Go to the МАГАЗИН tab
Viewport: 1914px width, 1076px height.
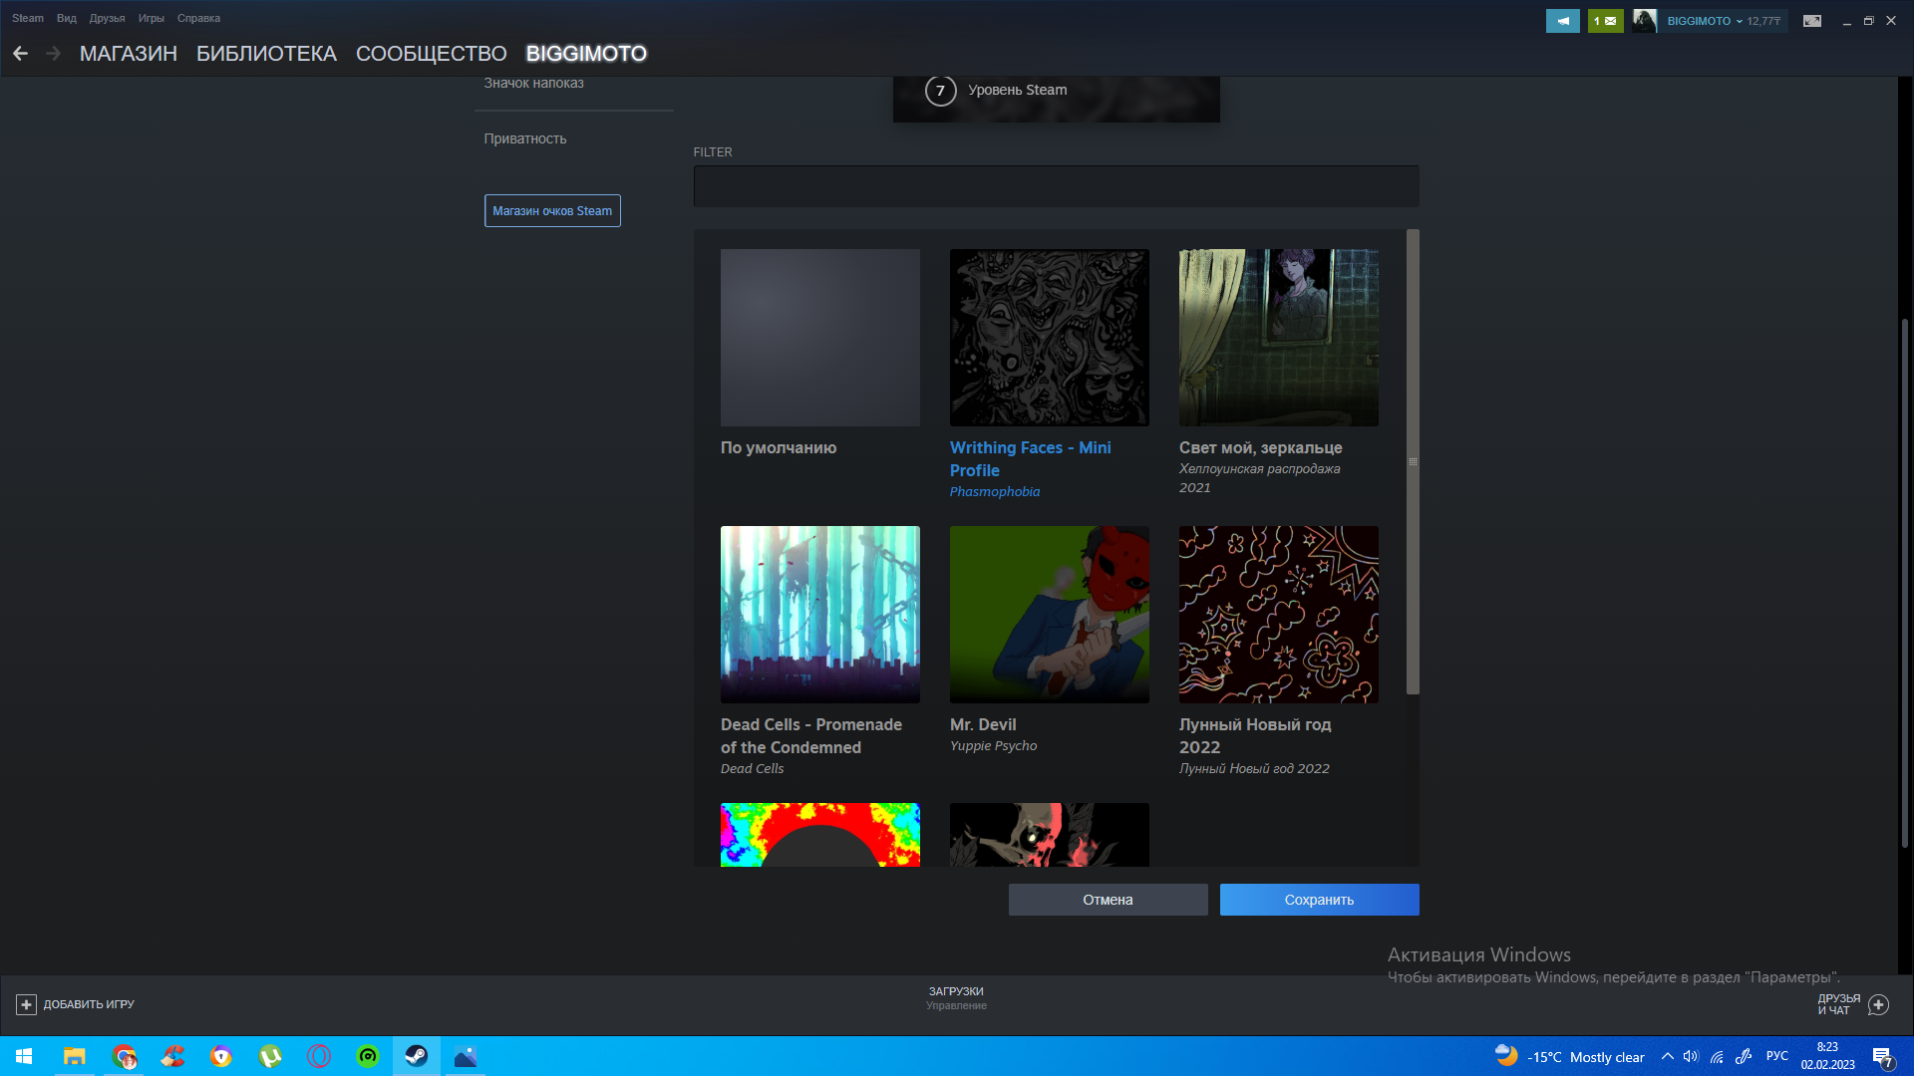[x=129, y=54]
